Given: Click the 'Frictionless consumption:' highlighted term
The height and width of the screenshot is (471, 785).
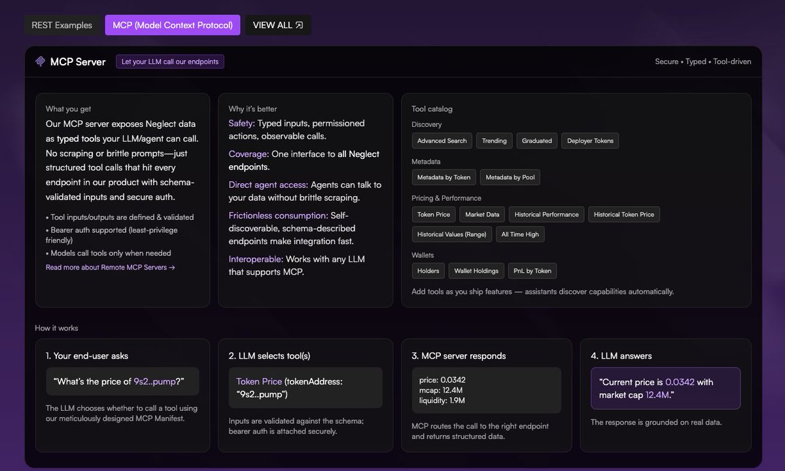Looking at the screenshot, I should pyautogui.click(x=279, y=215).
